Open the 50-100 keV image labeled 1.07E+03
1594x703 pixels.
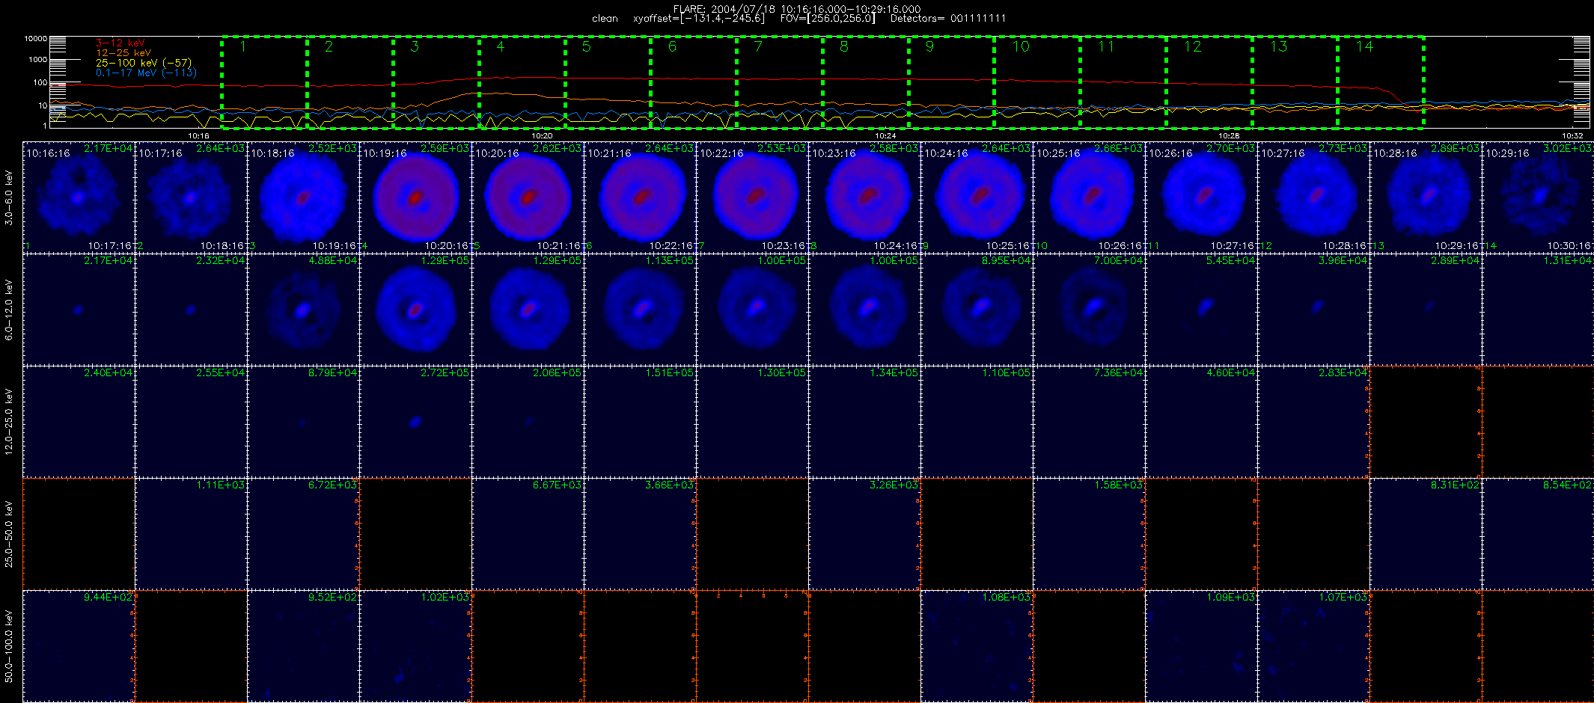click(1313, 645)
